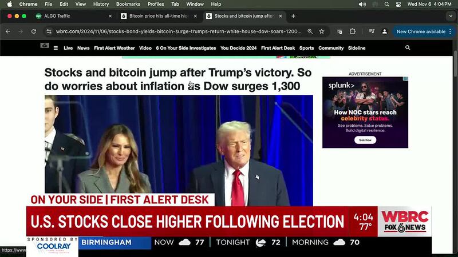Open macOS Control Center icon
Screen dimensions: 458x257
pyautogui.click(x=398, y=5)
